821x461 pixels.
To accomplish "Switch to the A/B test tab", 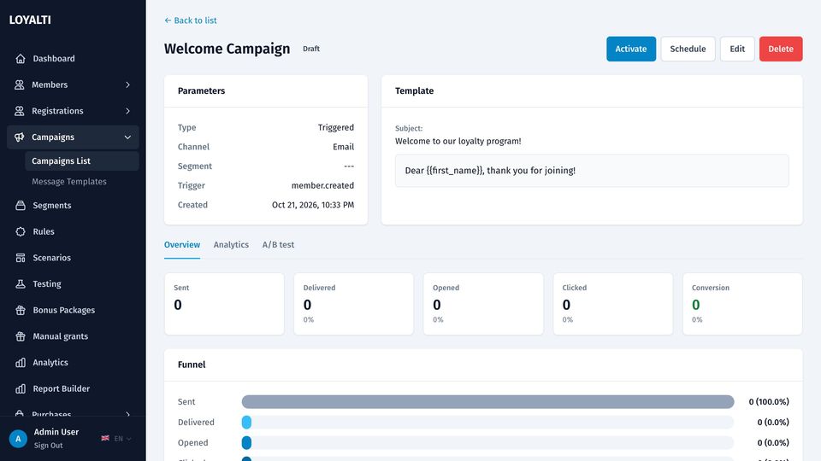I will pos(278,245).
